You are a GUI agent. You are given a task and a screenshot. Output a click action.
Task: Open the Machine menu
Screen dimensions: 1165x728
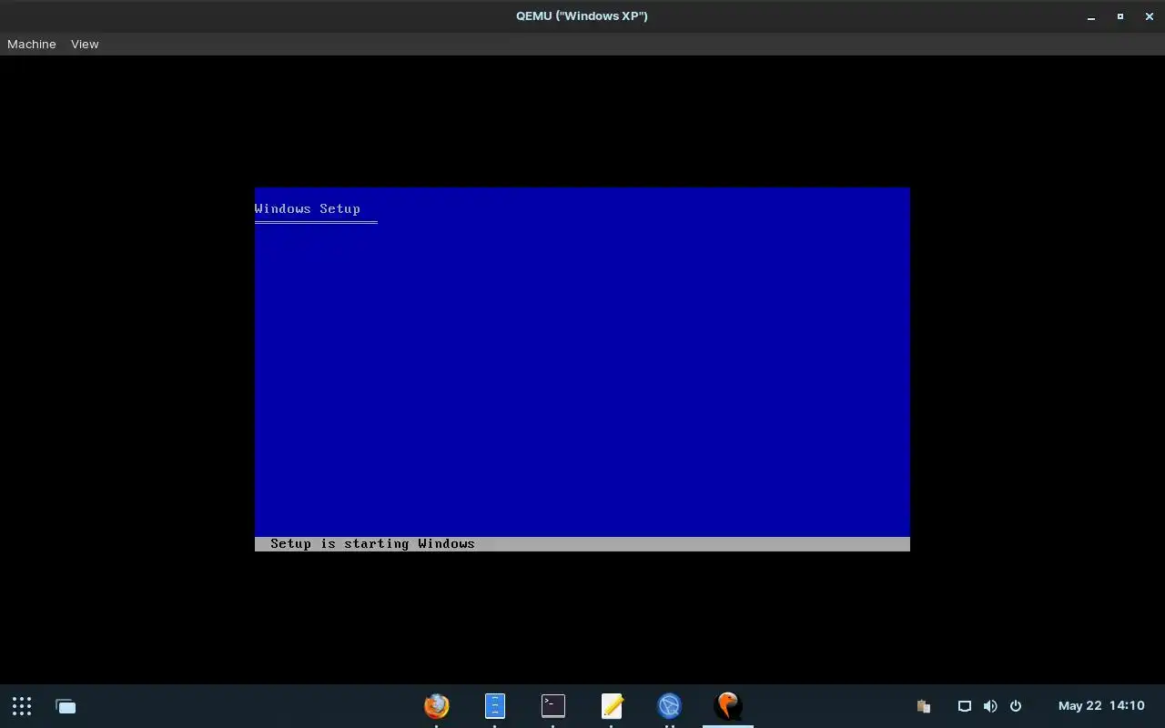[32, 44]
